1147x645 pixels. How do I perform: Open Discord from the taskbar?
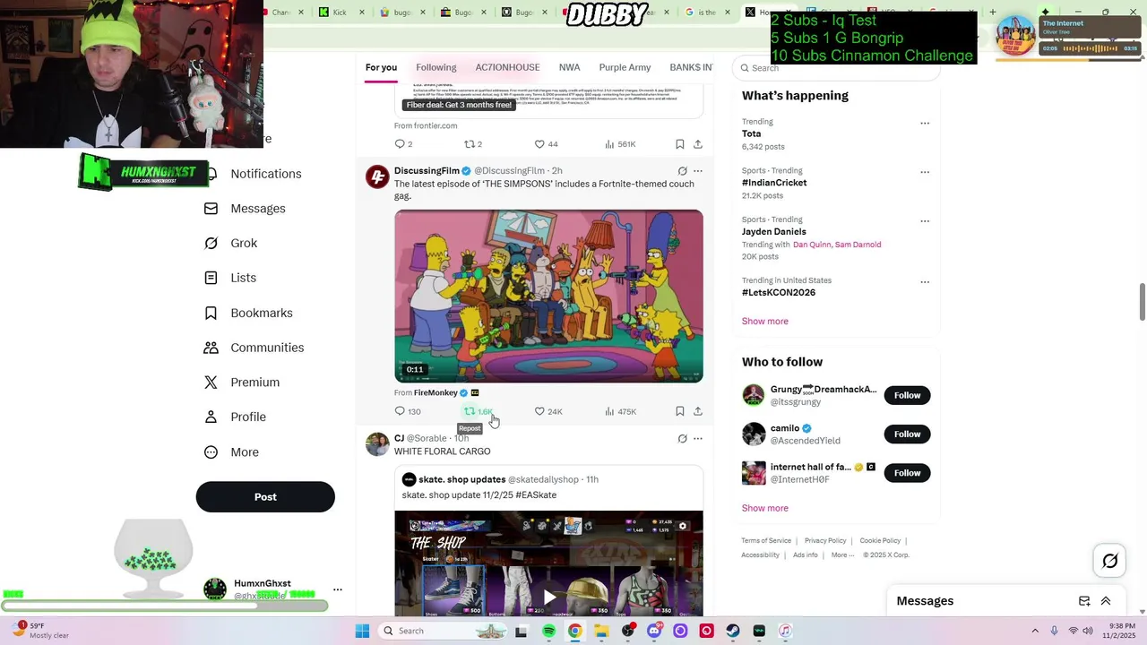click(x=654, y=631)
